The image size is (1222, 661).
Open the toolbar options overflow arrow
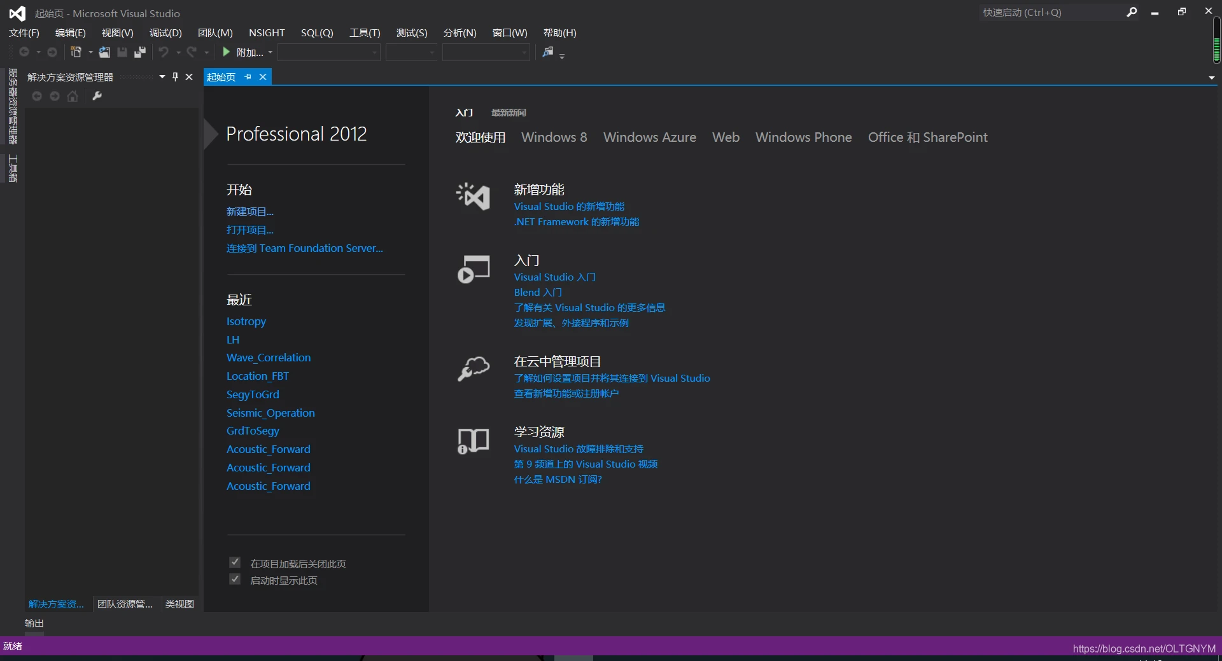click(562, 56)
